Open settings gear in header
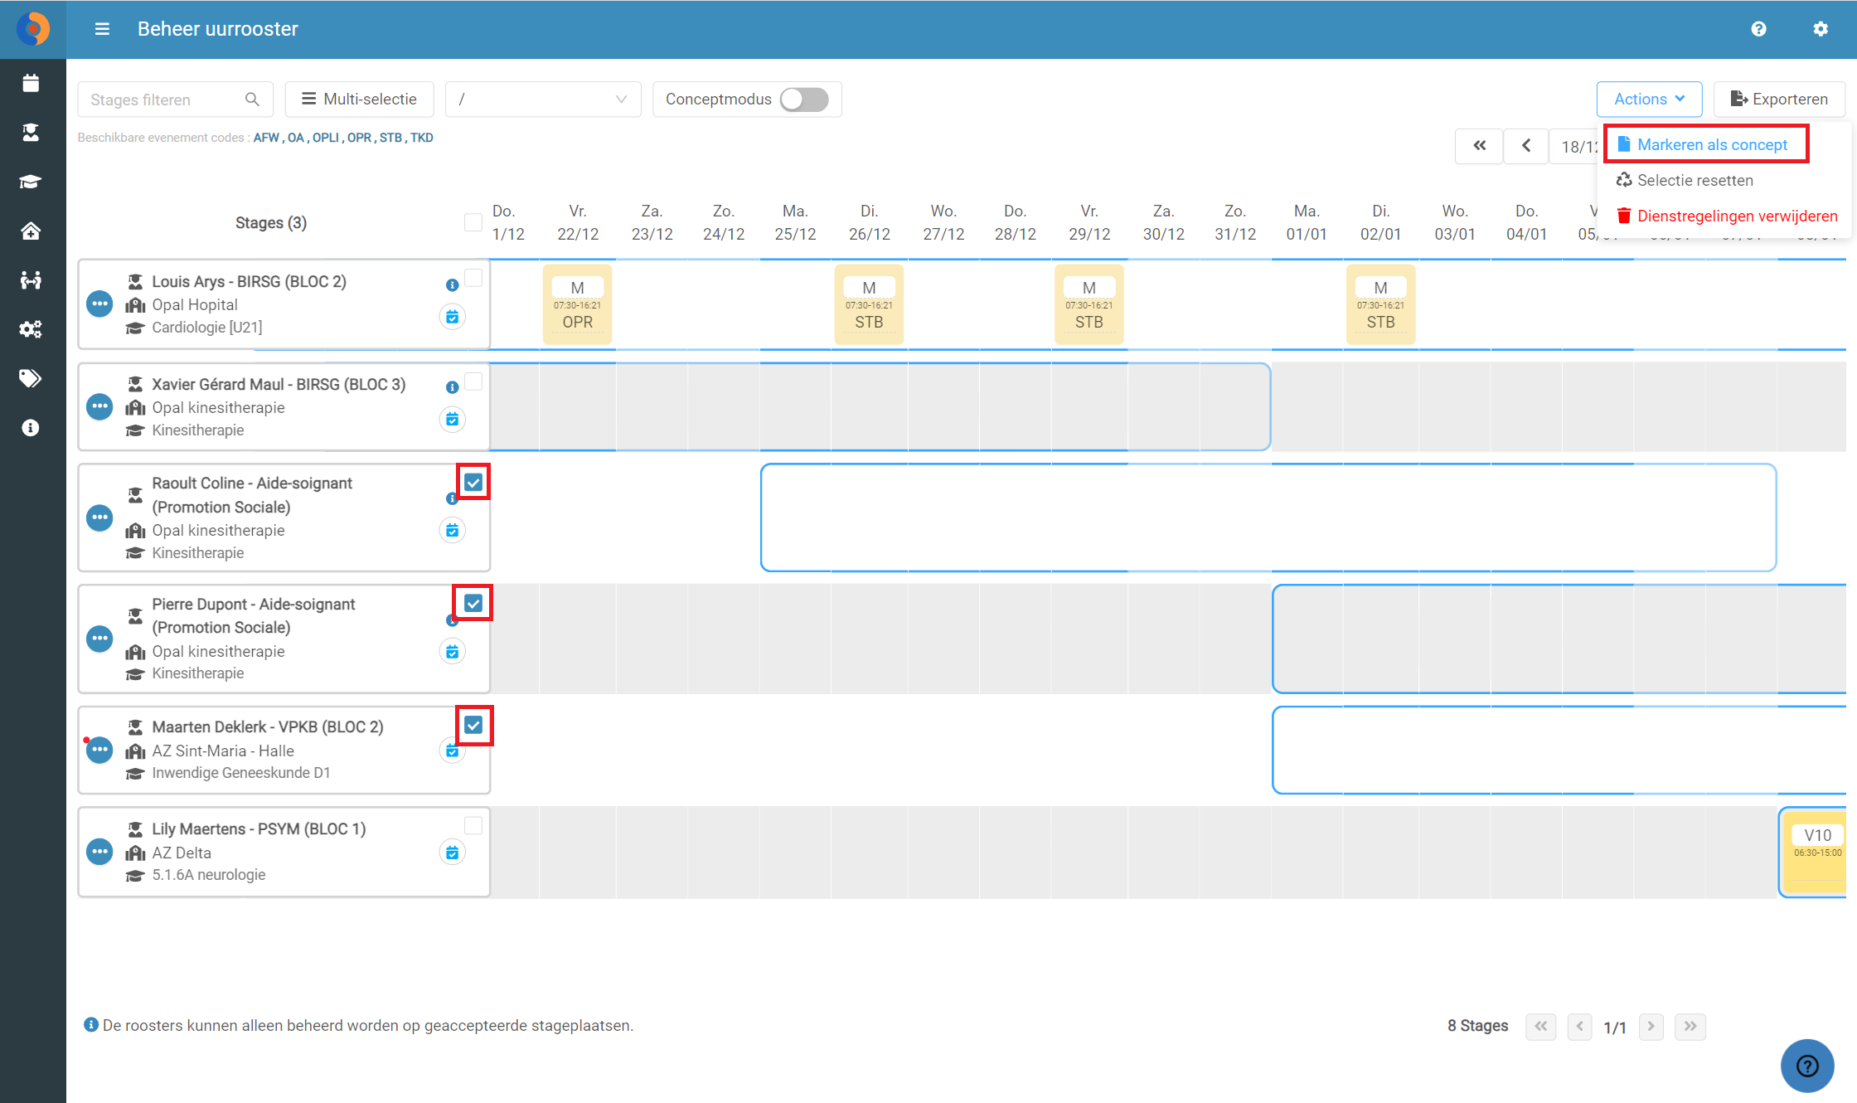 [x=1821, y=29]
